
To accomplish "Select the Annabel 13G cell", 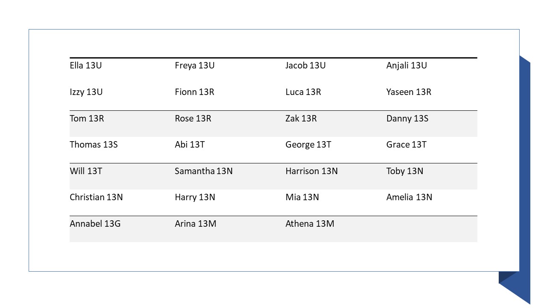I will pos(95,224).
